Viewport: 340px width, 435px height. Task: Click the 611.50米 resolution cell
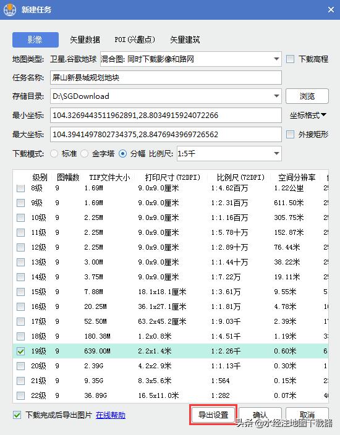[289, 203]
